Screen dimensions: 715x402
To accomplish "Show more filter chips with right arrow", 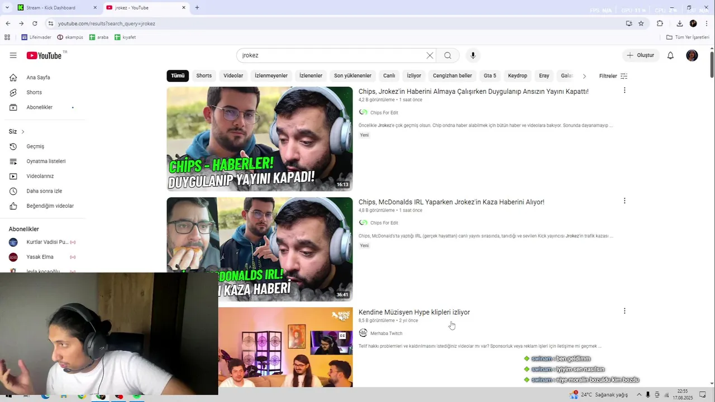I will [x=584, y=76].
